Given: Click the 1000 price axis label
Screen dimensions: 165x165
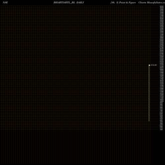Looking at the screenshot, I should click(162, 101).
